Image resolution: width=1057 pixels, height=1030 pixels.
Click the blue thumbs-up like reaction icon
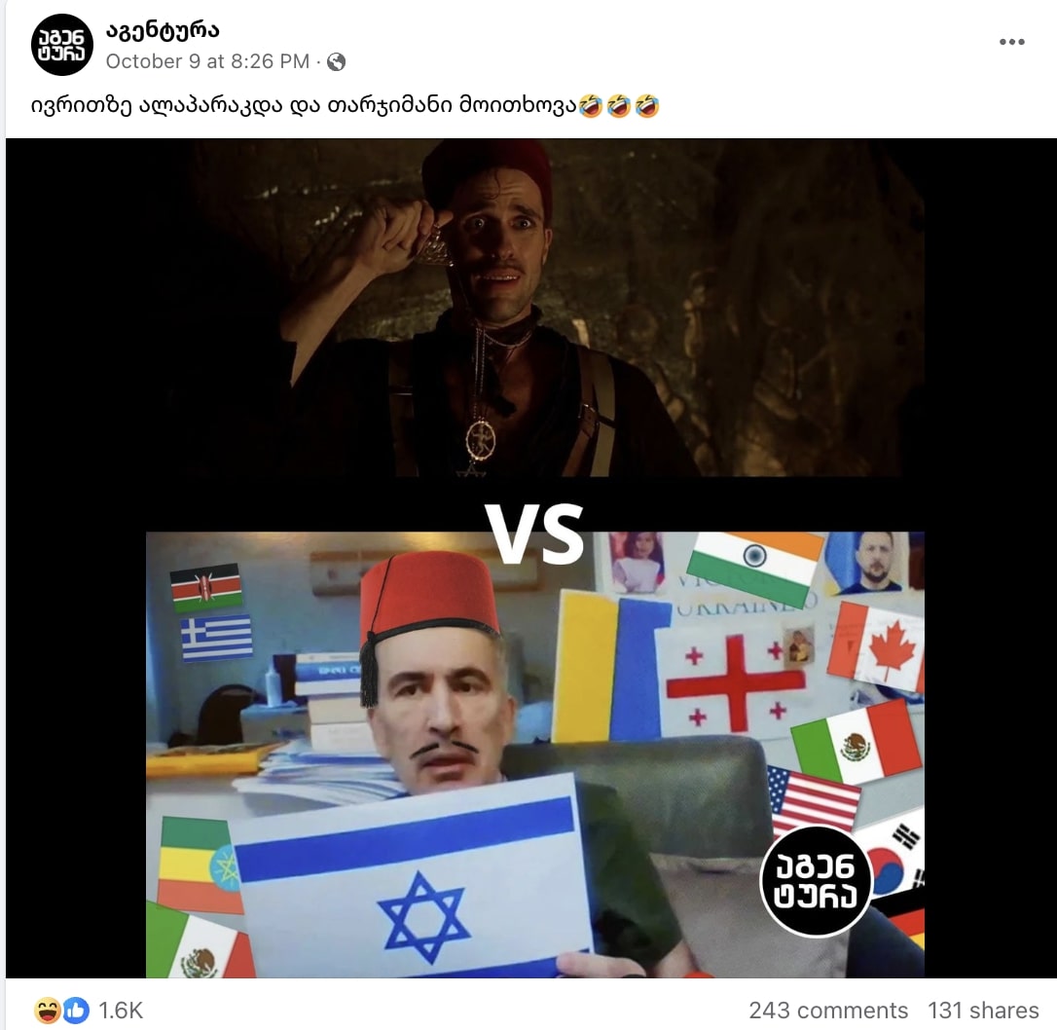click(77, 1011)
